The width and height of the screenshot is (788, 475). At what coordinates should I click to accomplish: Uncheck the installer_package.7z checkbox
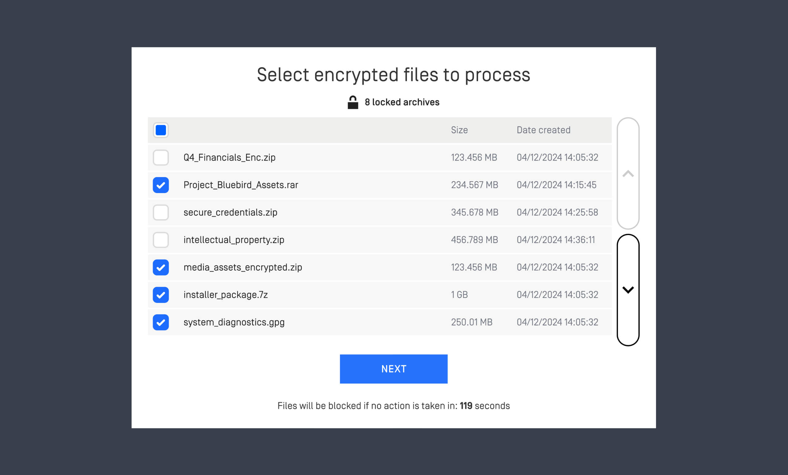pyautogui.click(x=160, y=295)
